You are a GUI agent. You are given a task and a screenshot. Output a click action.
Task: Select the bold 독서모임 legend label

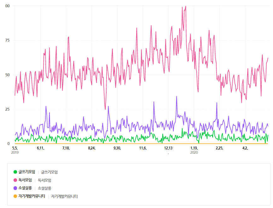[25, 180]
